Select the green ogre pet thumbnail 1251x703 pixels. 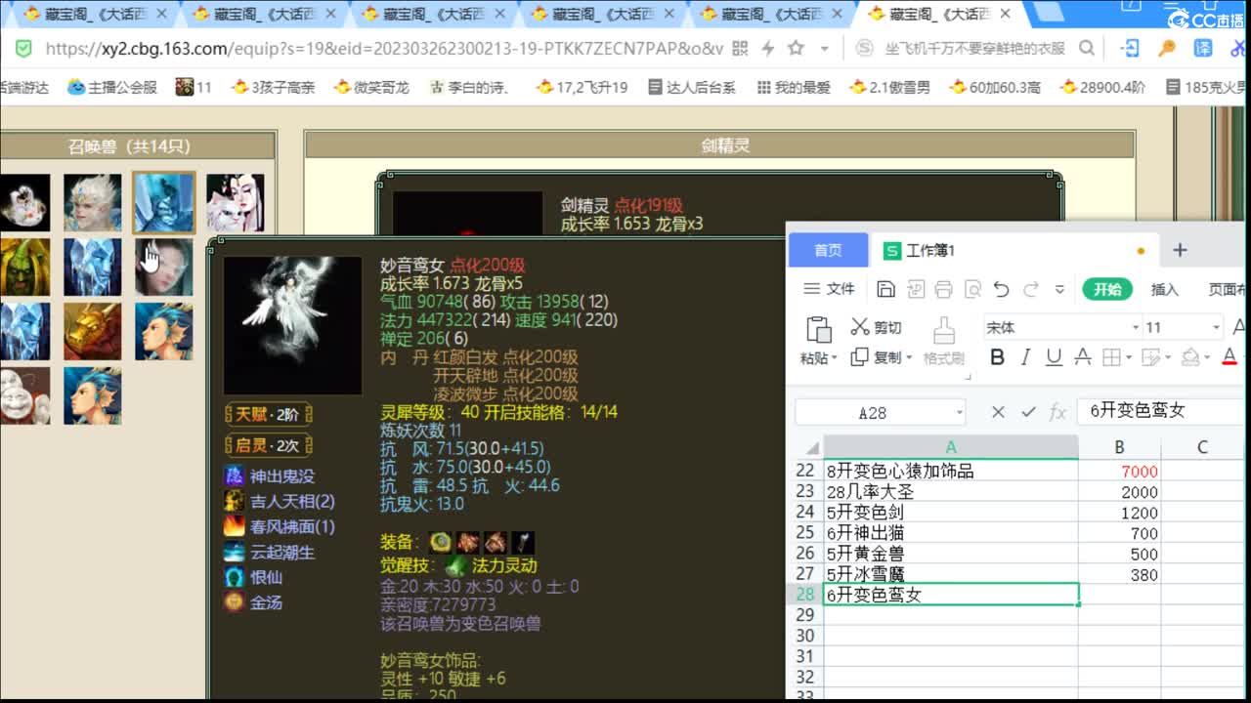click(25, 268)
